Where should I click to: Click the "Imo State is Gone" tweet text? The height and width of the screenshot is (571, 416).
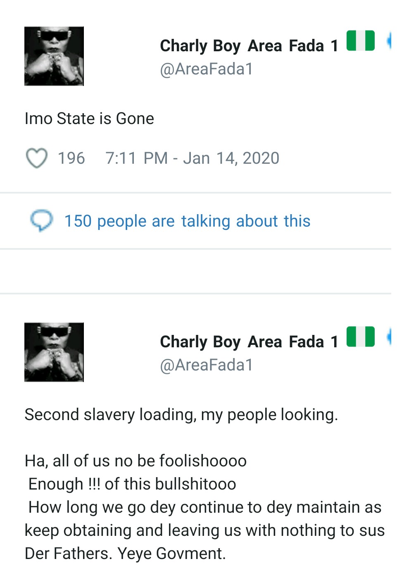[x=89, y=119]
